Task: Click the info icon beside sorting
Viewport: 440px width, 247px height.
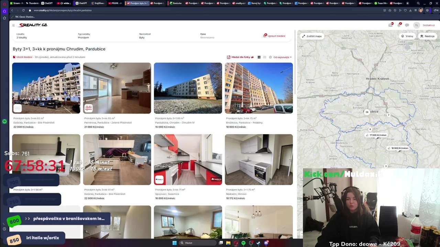Action: point(270,57)
